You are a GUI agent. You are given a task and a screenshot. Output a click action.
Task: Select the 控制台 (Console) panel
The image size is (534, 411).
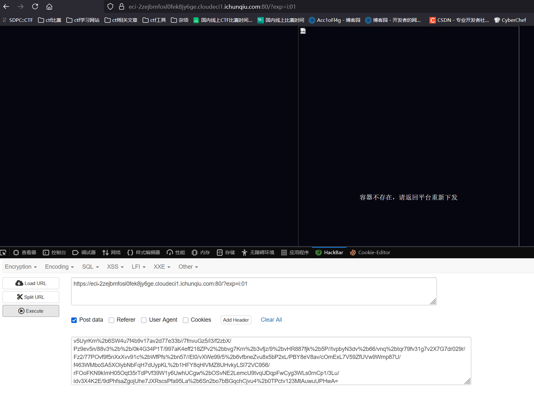pyautogui.click(x=54, y=253)
